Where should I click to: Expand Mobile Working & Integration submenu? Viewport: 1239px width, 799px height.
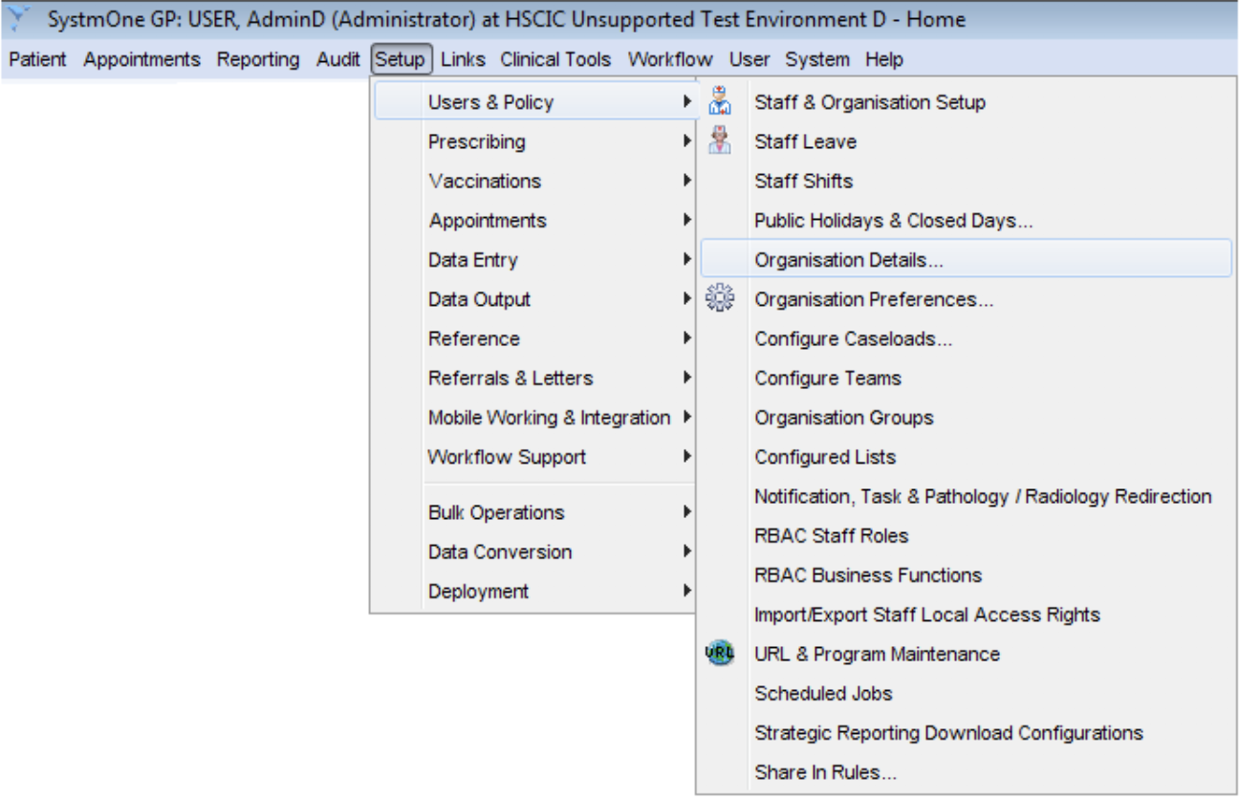click(x=534, y=418)
